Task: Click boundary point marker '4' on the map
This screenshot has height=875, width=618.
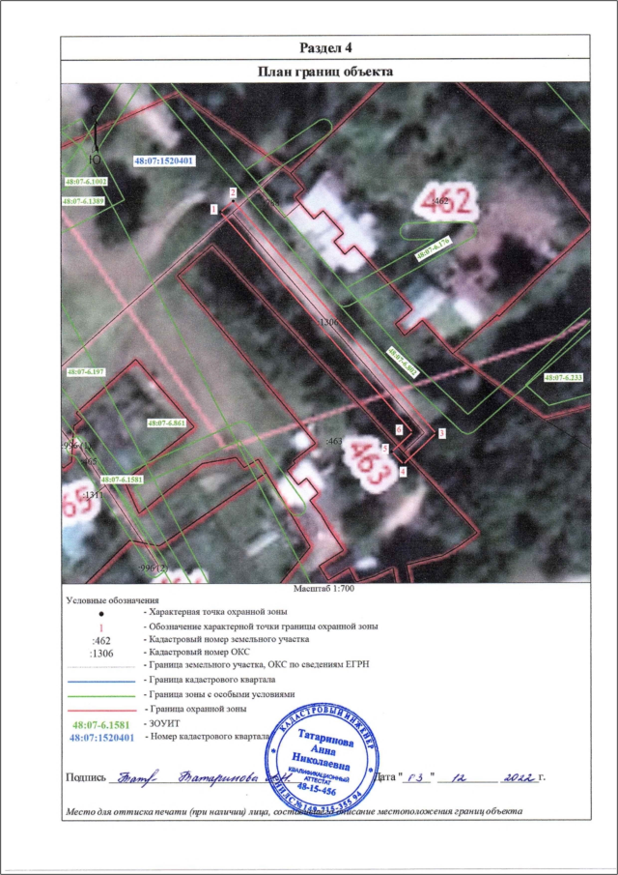Action: [x=403, y=471]
